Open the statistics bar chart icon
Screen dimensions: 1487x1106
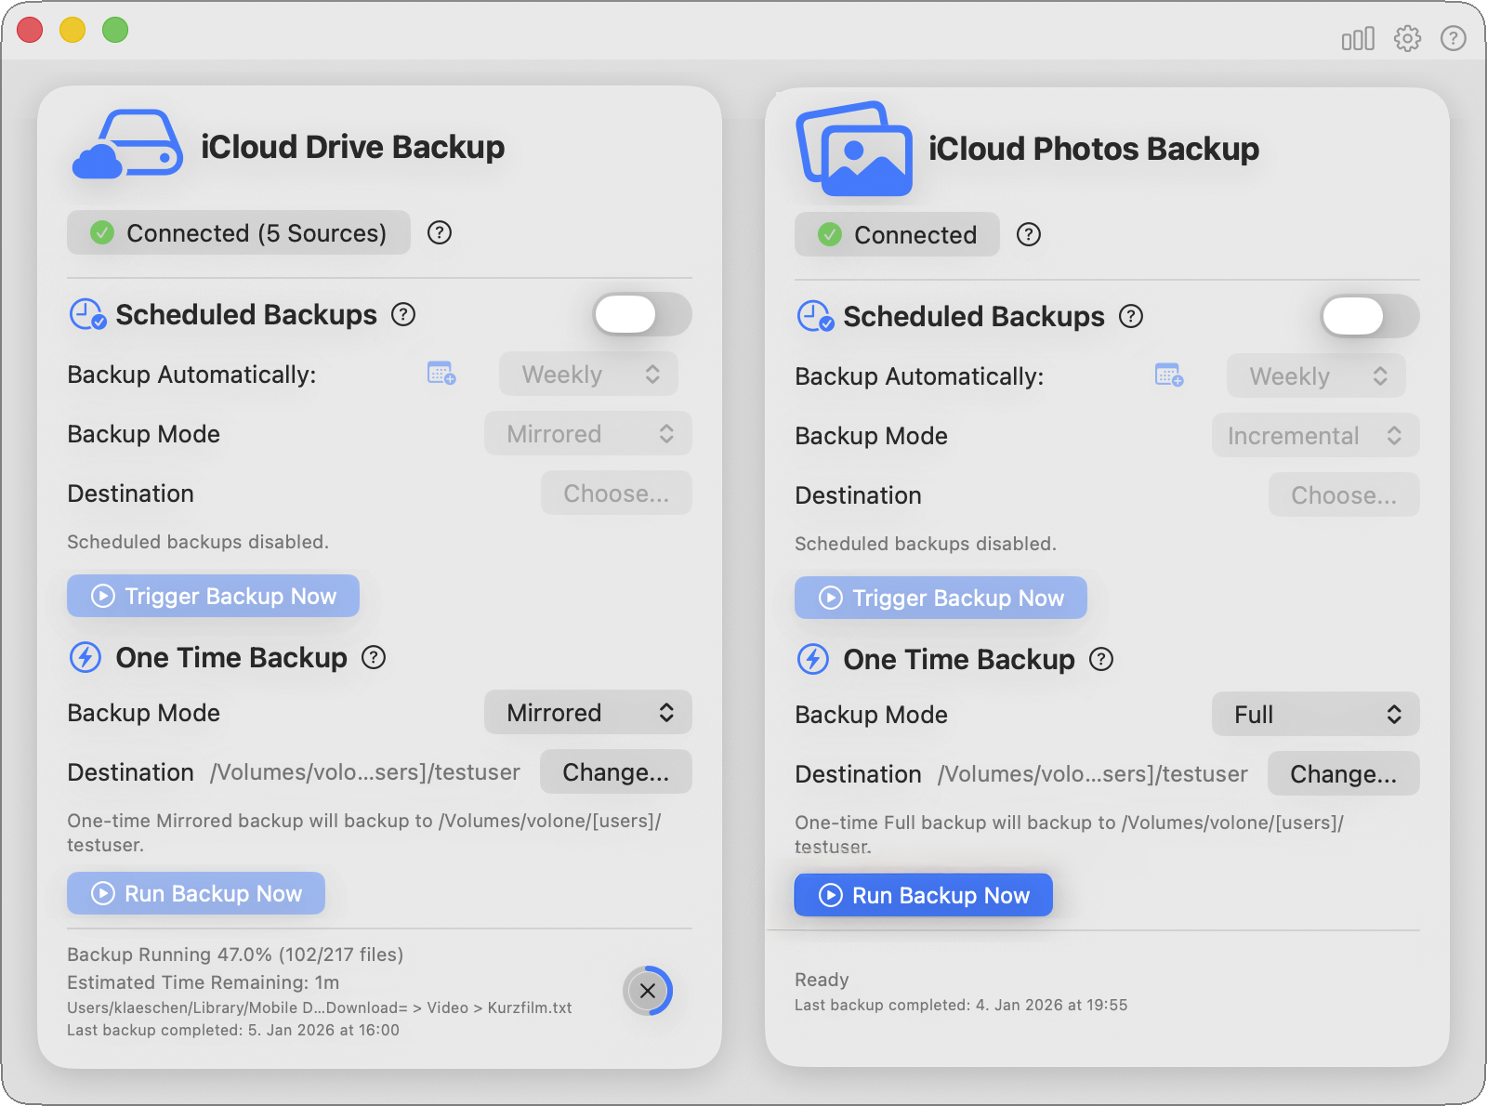tap(1357, 38)
